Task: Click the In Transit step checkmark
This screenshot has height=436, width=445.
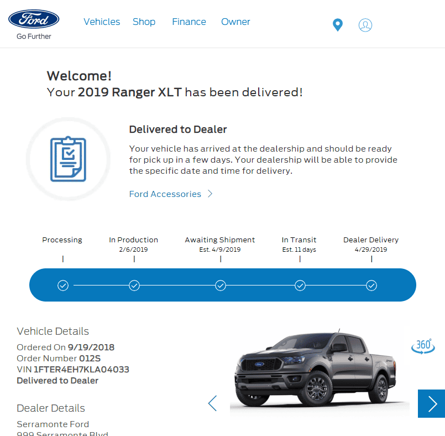Action: click(x=300, y=286)
